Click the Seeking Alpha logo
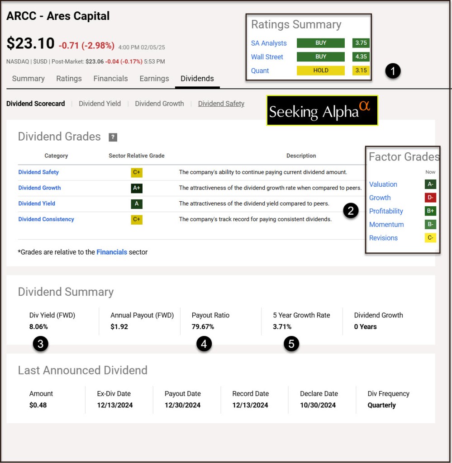 (x=322, y=110)
